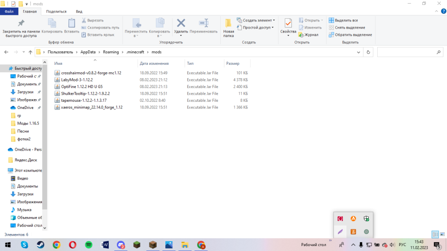
Task: Sort by the Имя column header
Action: point(58,63)
